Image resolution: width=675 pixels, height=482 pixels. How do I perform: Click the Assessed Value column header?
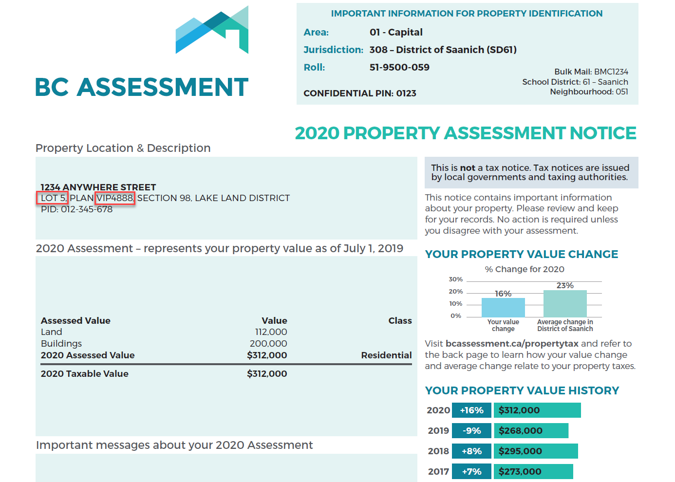point(75,321)
